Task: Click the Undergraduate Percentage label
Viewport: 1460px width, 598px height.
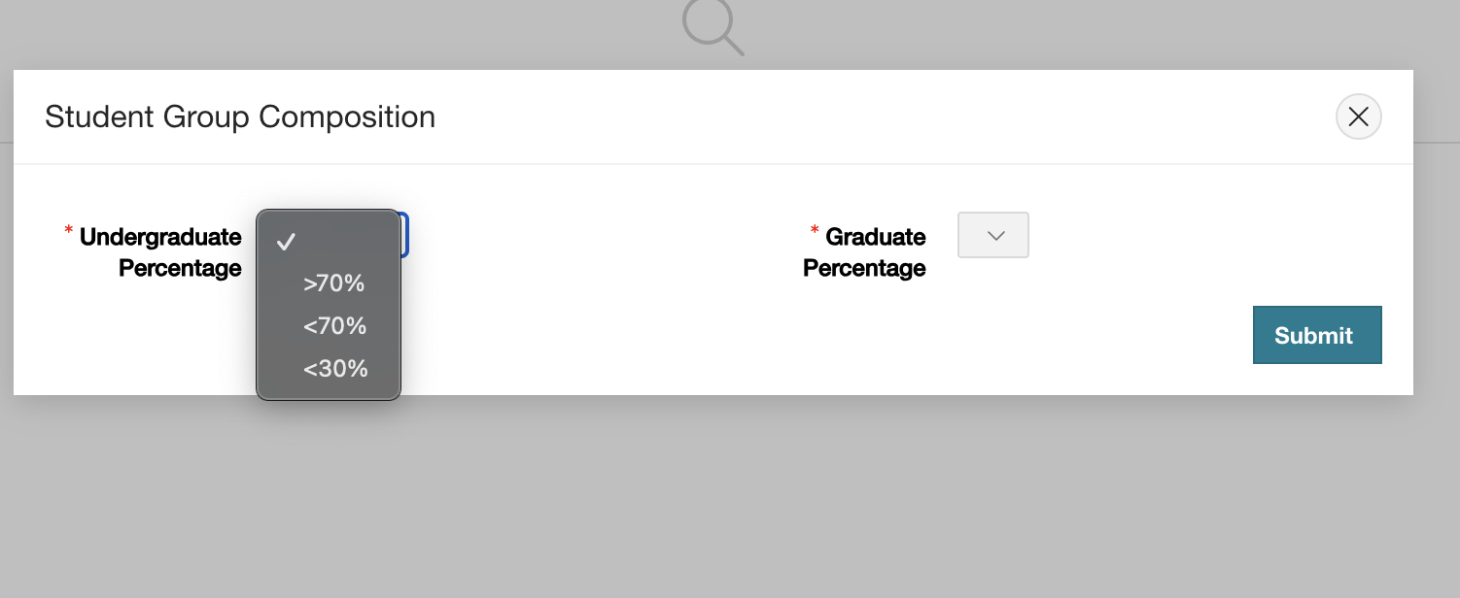Action: (x=160, y=251)
